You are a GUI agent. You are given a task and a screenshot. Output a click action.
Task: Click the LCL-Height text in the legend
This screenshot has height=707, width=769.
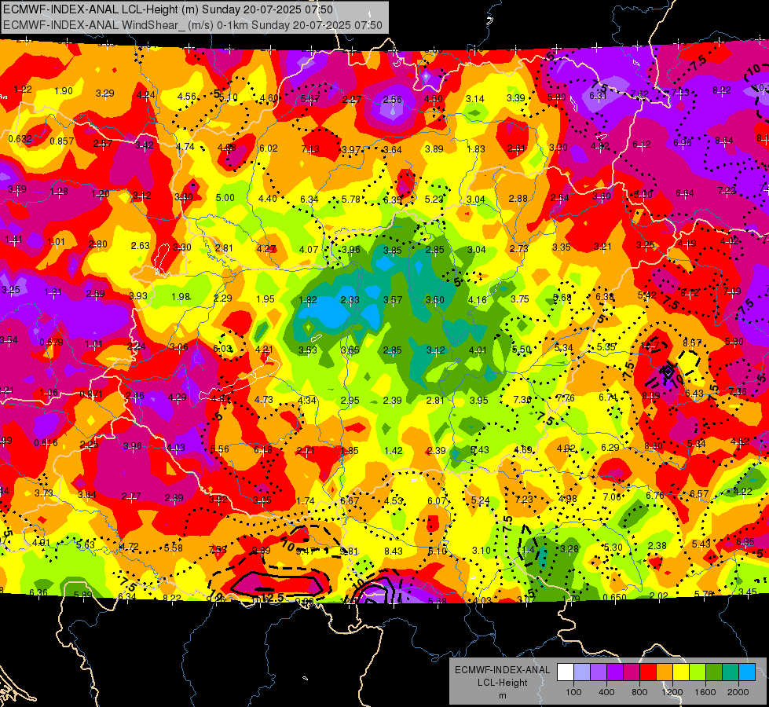(x=502, y=683)
